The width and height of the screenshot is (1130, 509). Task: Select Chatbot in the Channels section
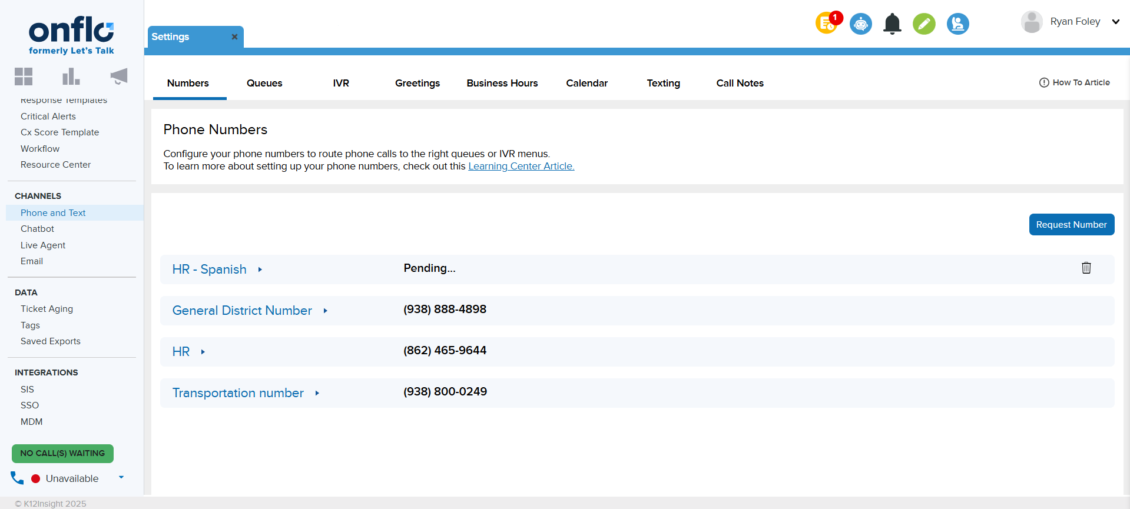(37, 229)
